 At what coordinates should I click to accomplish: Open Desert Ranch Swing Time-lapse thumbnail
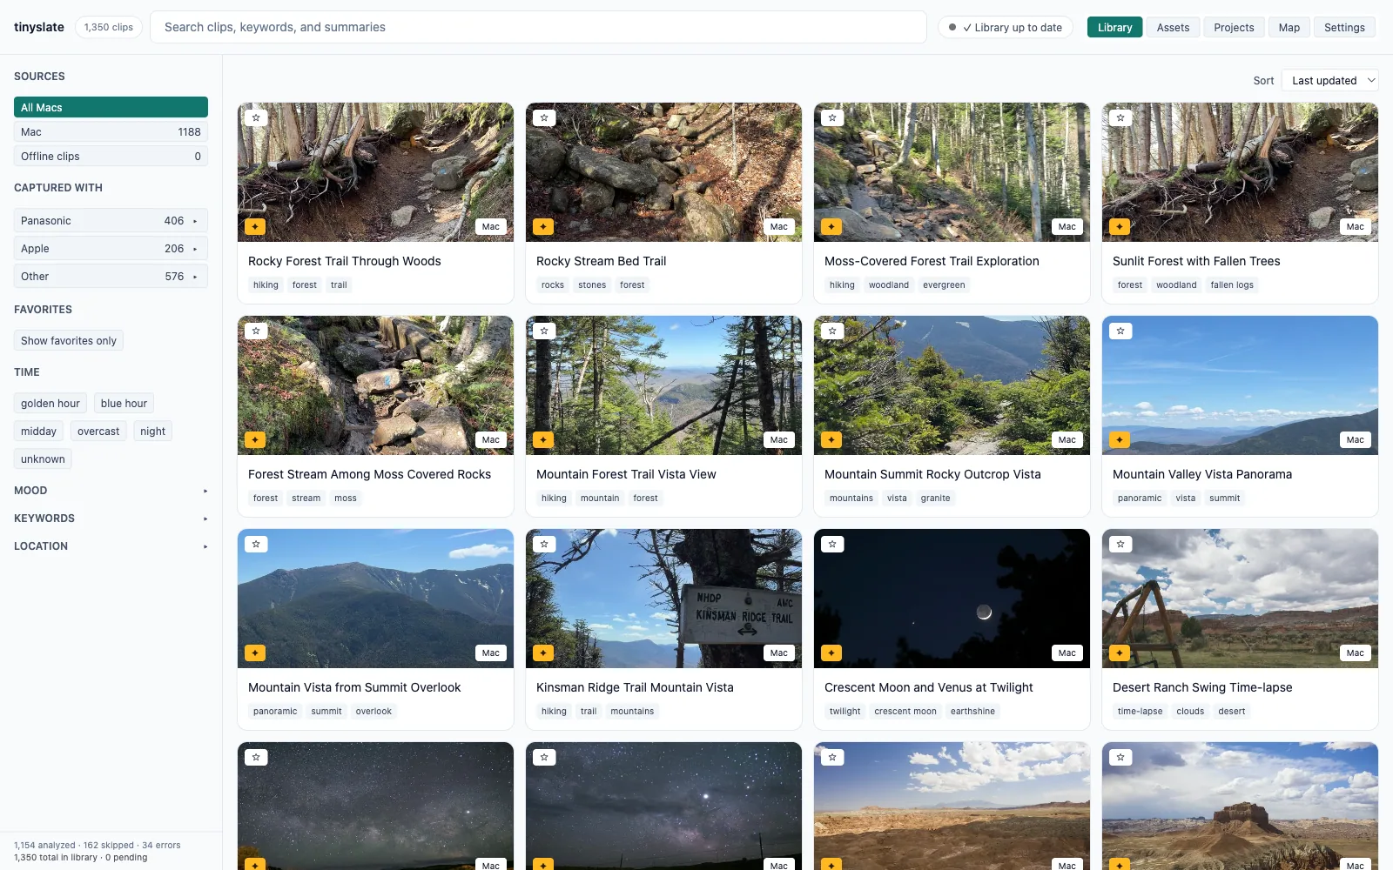click(1240, 599)
